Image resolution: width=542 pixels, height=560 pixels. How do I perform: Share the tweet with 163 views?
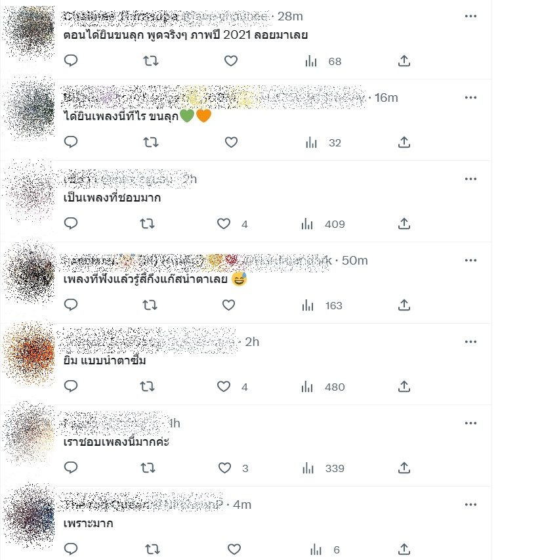404,305
